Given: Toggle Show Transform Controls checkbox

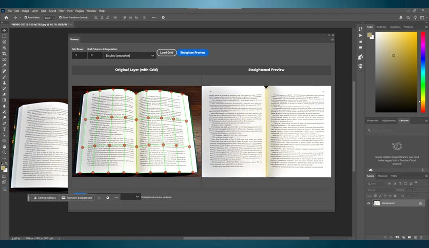Looking at the screenshot, I should [61, 17].
